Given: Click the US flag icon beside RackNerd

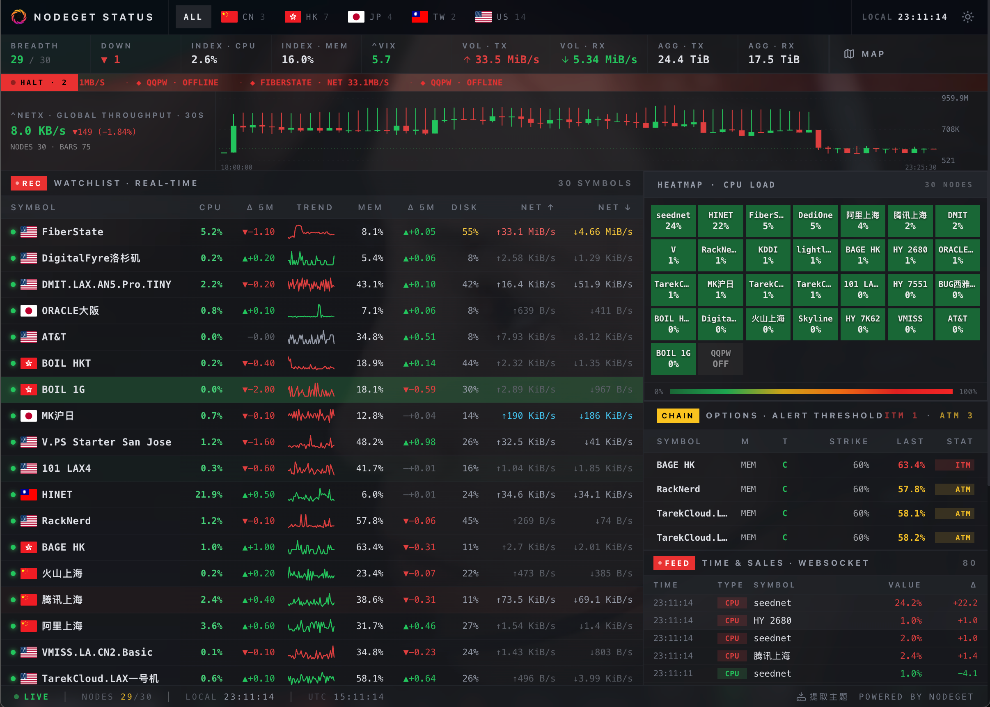Looking at the screenshot, I should tap(29, 521).
